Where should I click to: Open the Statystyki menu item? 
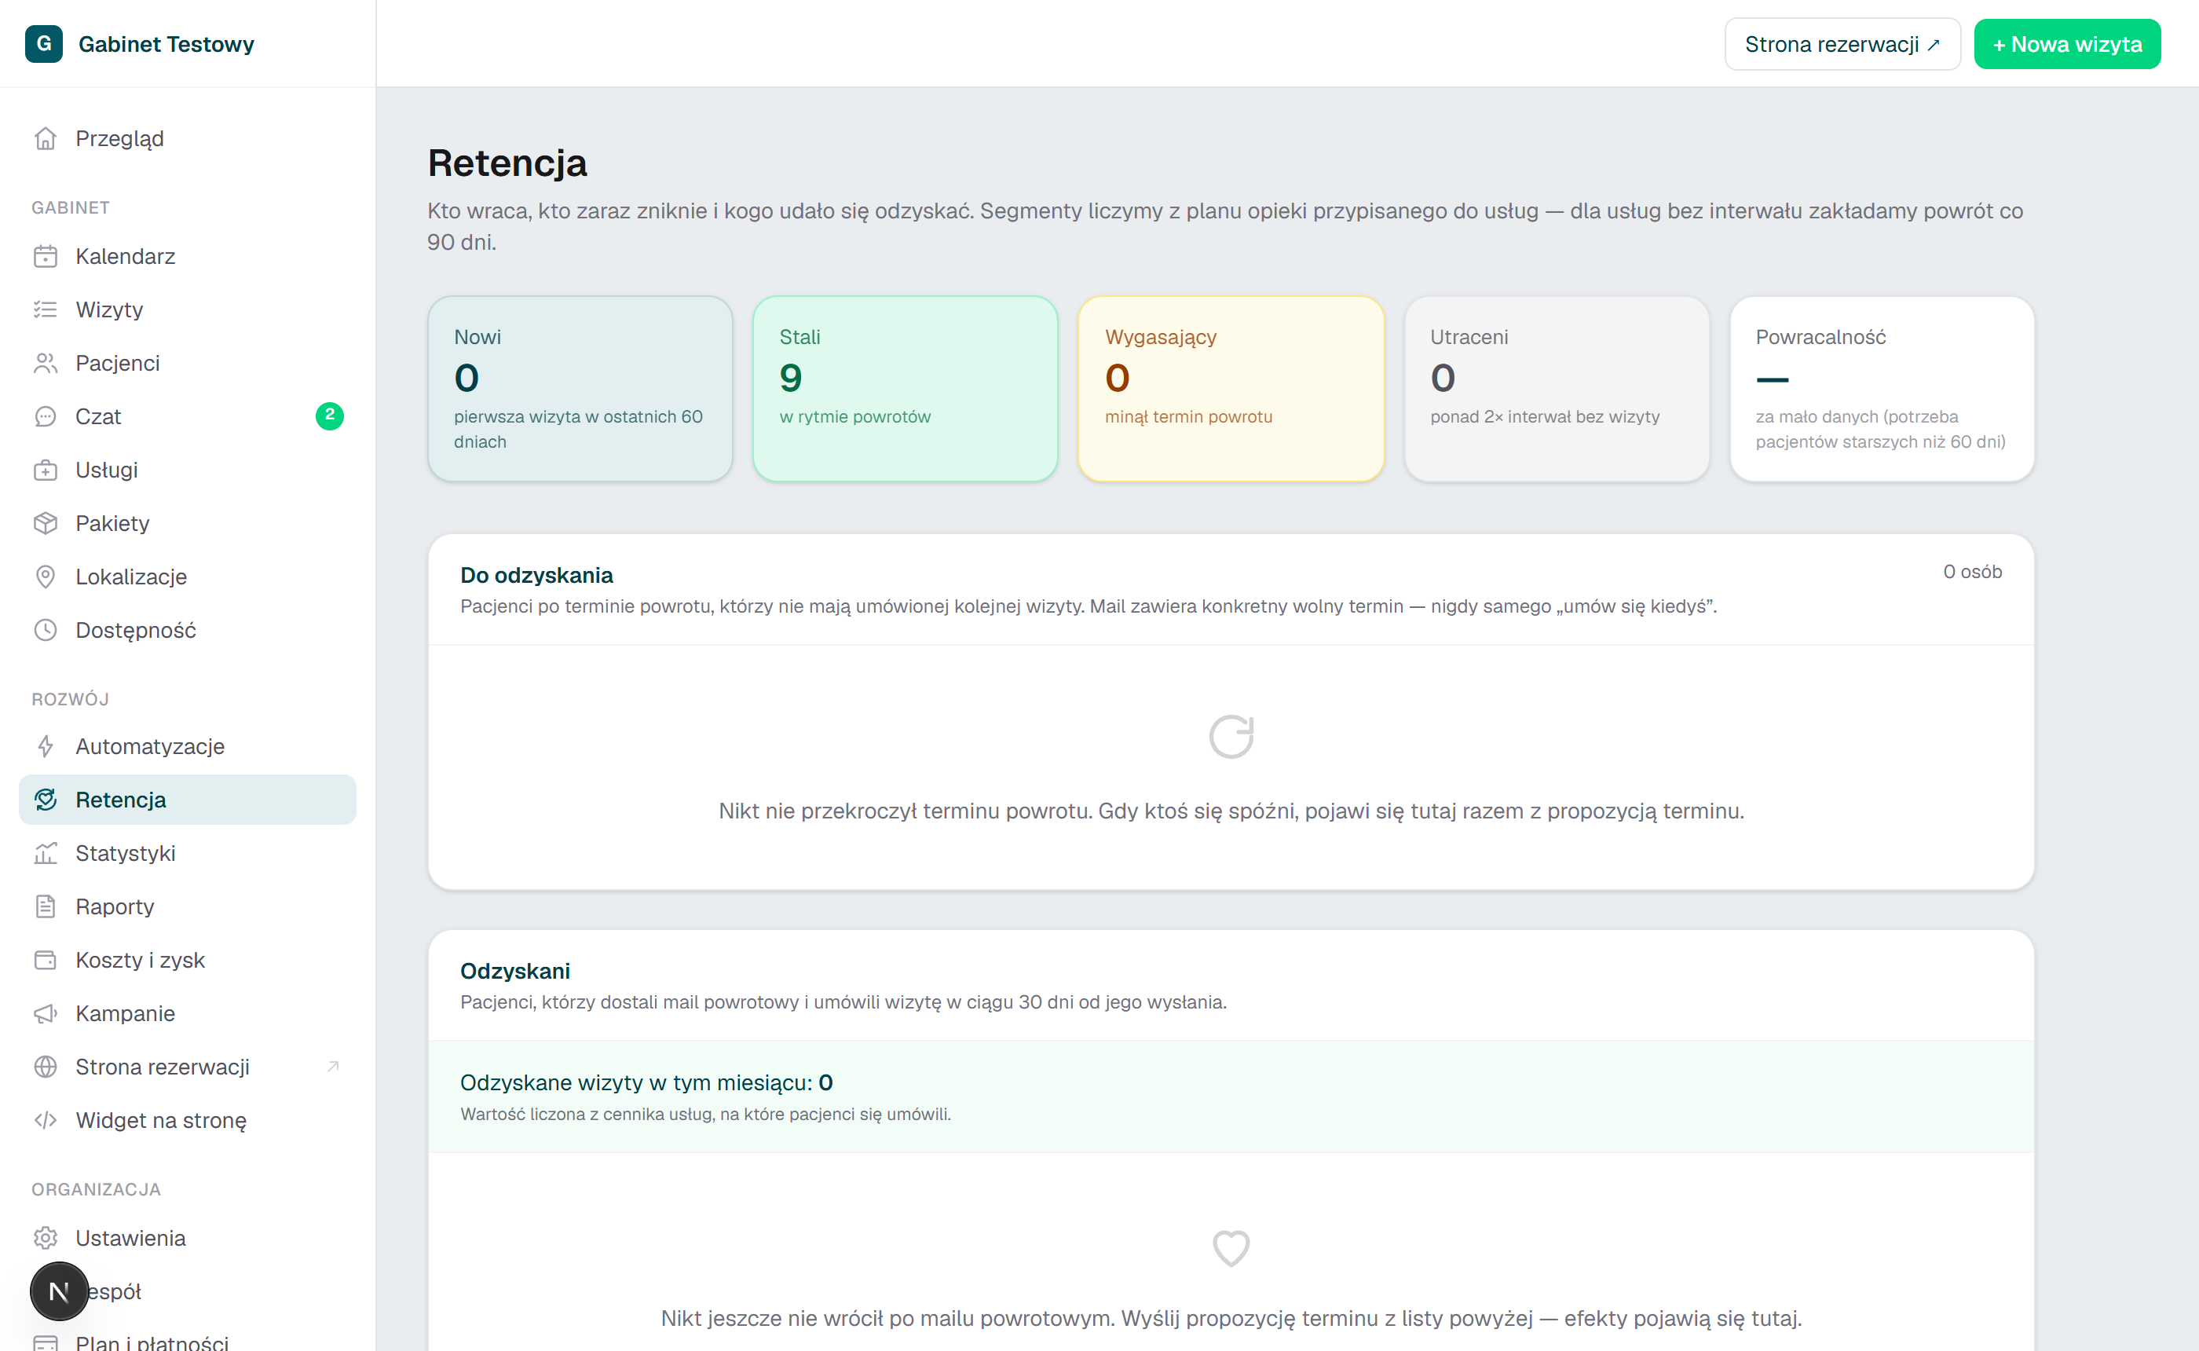(188, 853)
